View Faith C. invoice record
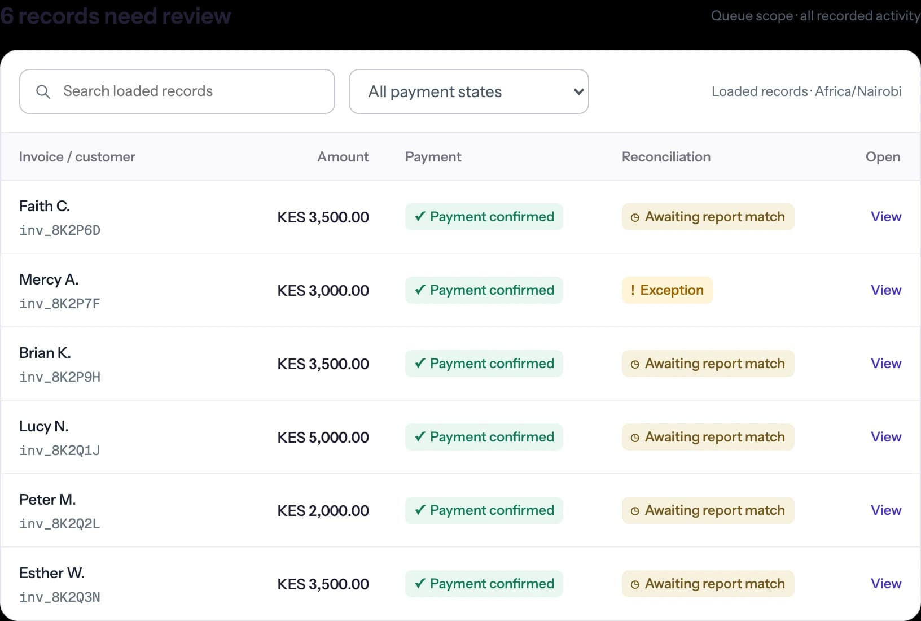 click(886, 217)
